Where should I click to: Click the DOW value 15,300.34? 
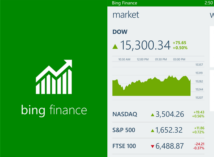point(145,45)
